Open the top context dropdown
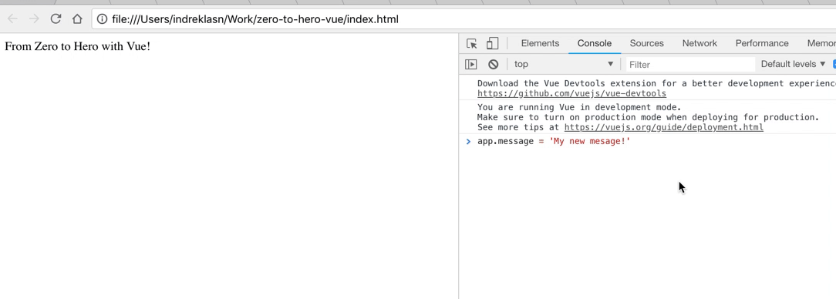The image size is (836, 299). pyautogui.click(x=564, y=64)
